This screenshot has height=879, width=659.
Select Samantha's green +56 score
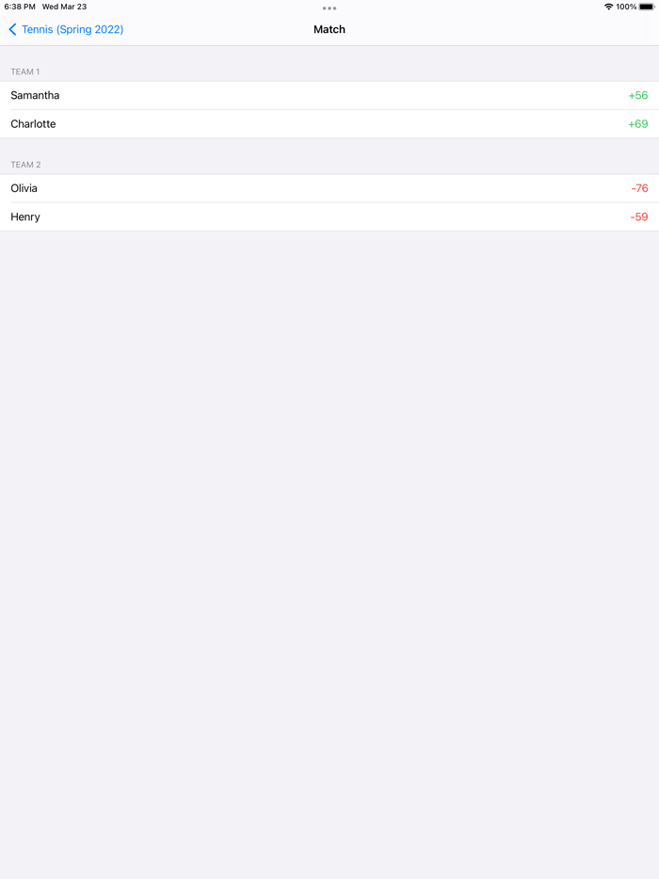click(x=636, y=95)
